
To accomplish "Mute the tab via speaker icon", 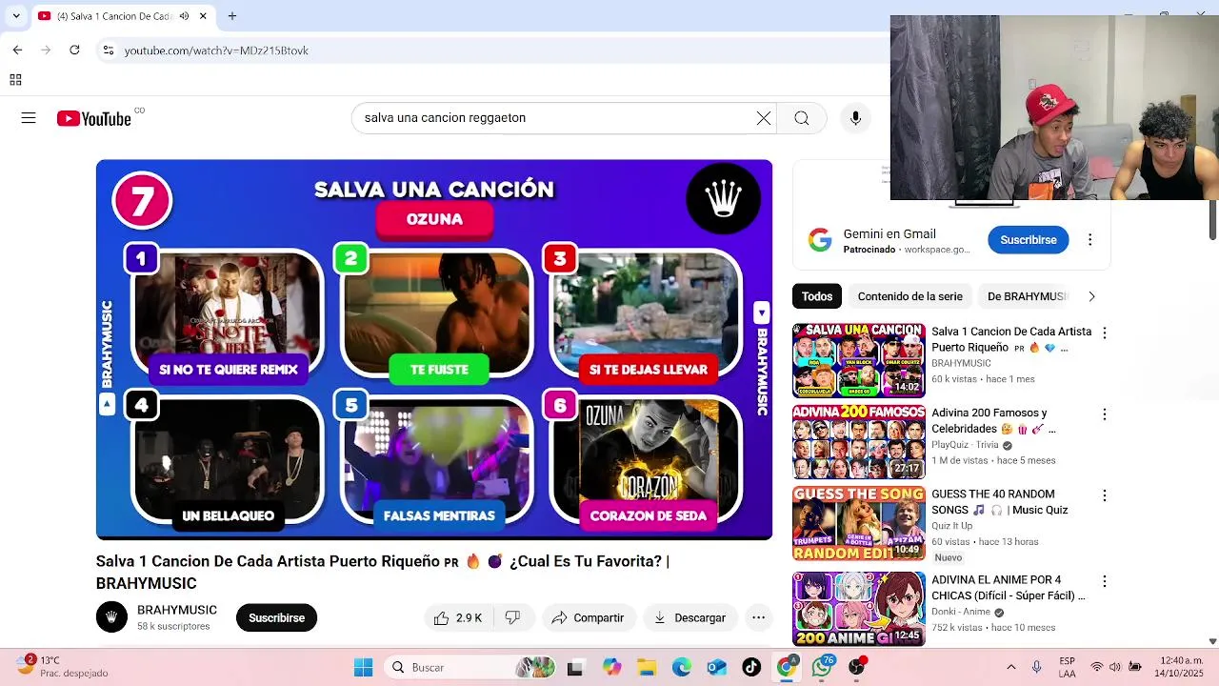I will click(x=184, y=16).
